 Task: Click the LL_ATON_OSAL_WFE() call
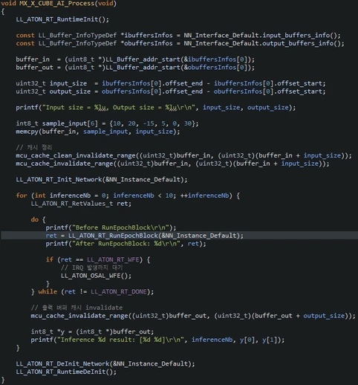pyautogui.click(x=96, y=276)
